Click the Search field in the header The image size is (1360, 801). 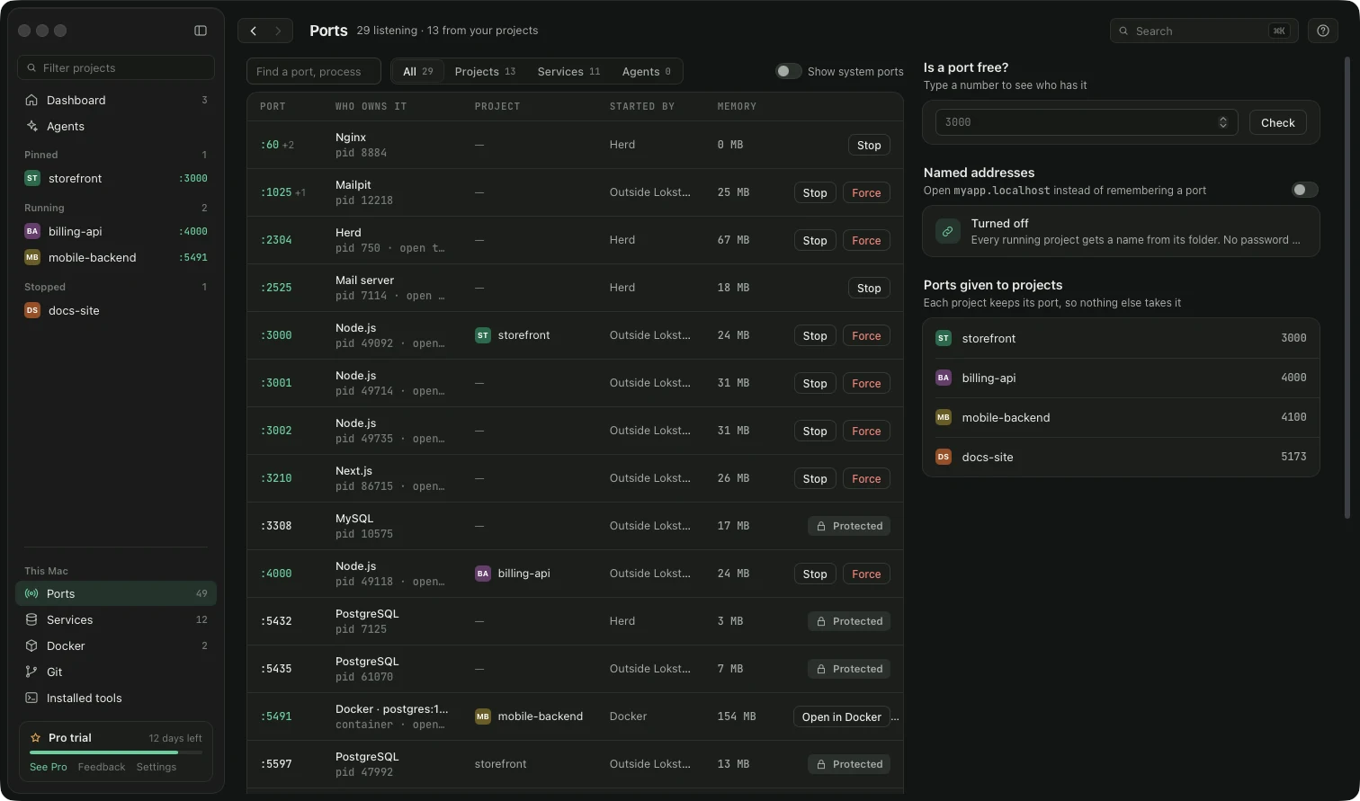(1204, 31)
